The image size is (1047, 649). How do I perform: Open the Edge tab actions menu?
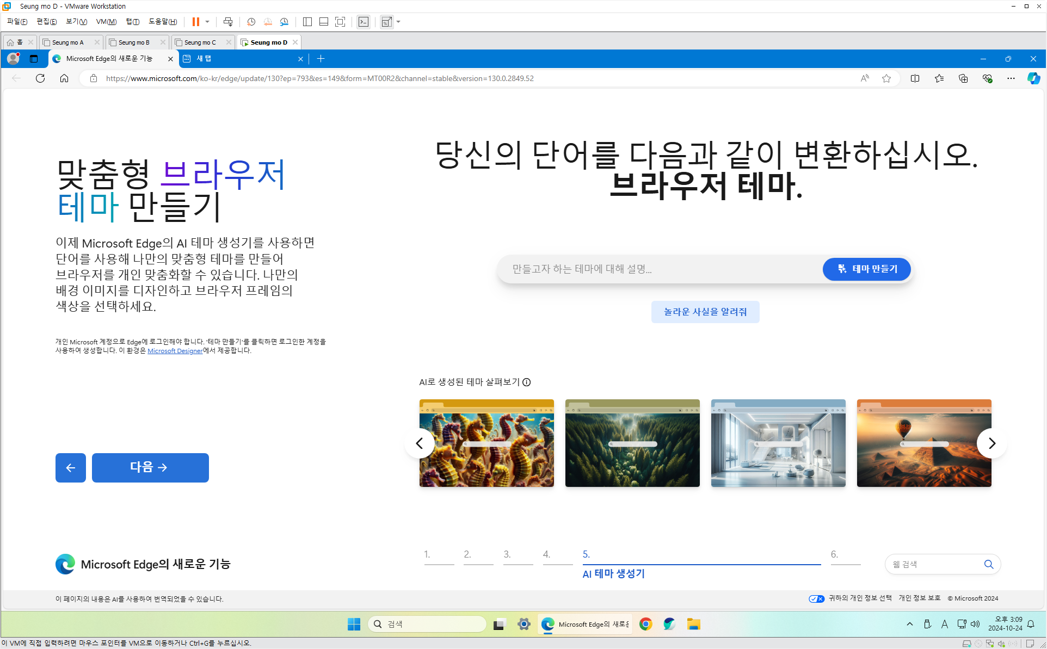(x=34, y=59)
